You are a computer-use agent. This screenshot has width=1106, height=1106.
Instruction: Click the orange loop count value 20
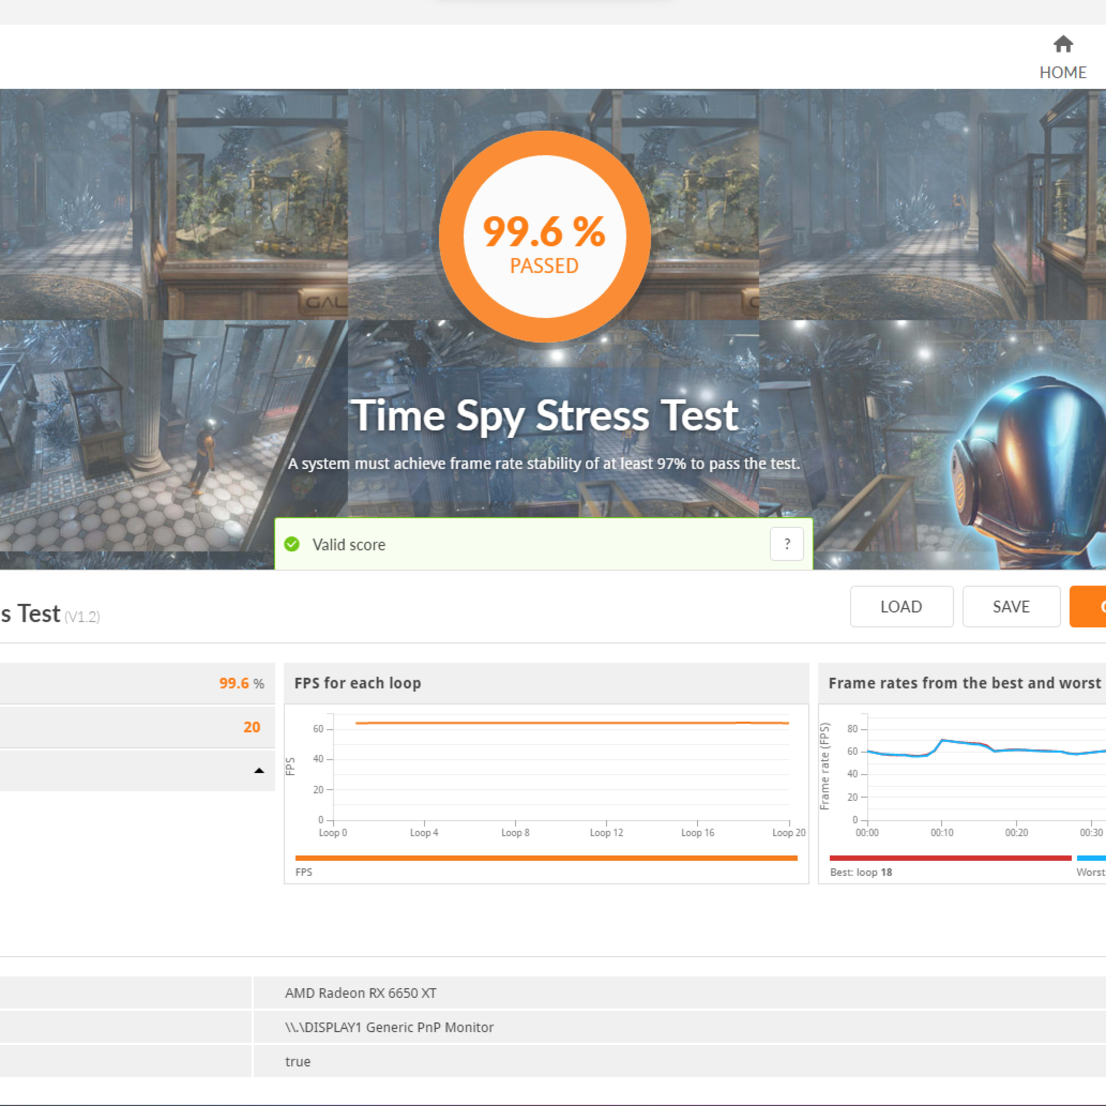click(x=252, y=727)
